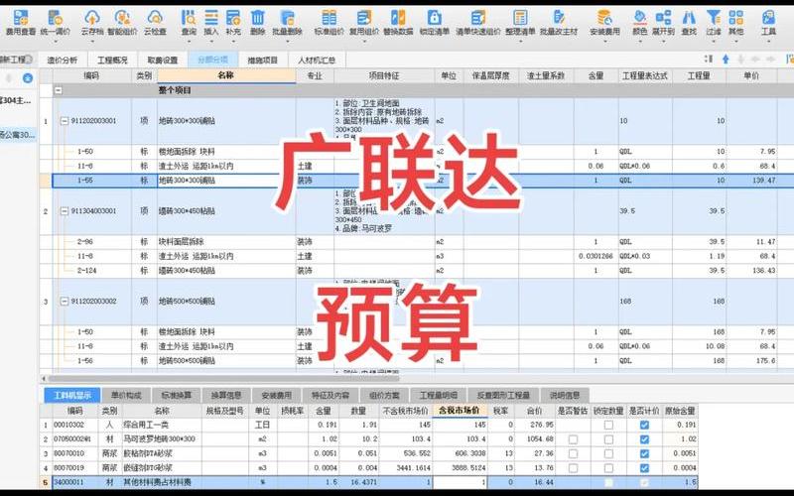
Task: Click the 锁定清单 lock list icon
Action: tap(434, 18)
